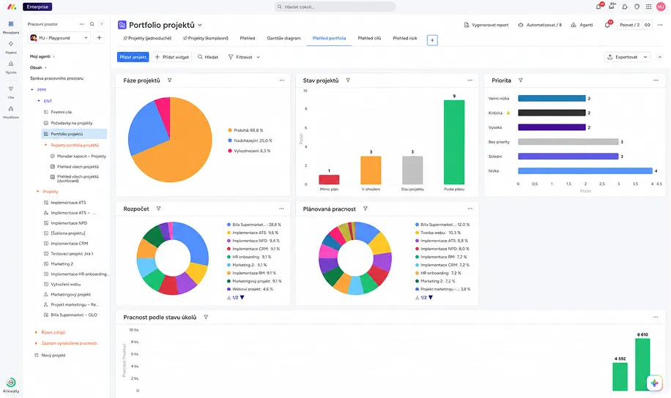Add new item with sidebar plus button
Image resolution: width=671 pixels, height=398 pixels.
click(x=100, y=38)
